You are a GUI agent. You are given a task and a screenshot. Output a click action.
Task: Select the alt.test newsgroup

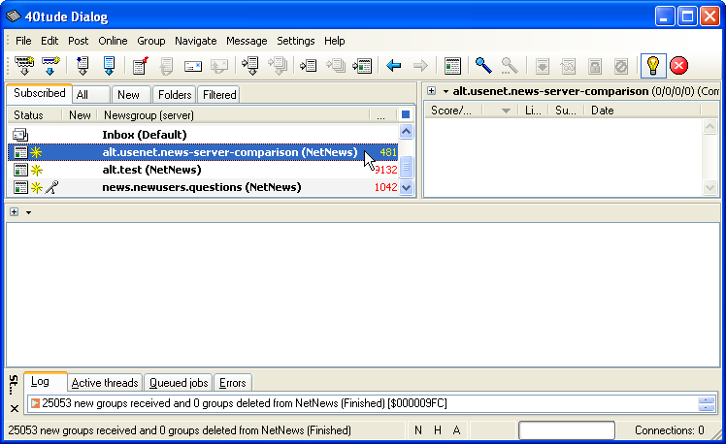pos(151,170)
